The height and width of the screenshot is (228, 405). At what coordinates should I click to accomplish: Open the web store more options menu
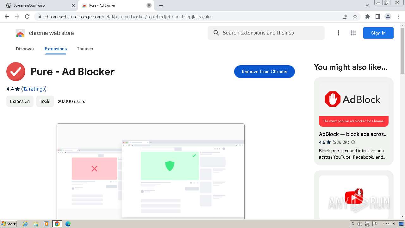pos(339,33)
